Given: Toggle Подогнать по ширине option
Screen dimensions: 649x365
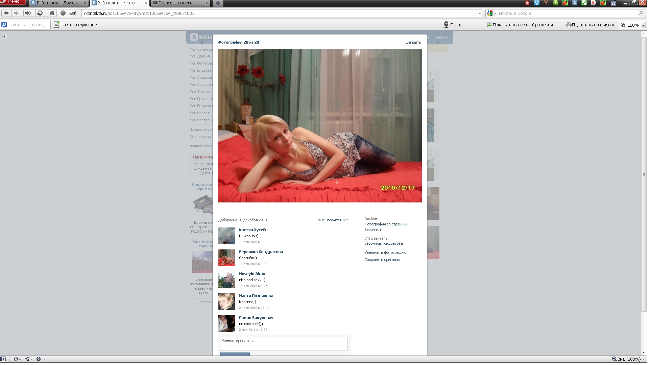Looking at the screenshot, I should click(591, 25).
